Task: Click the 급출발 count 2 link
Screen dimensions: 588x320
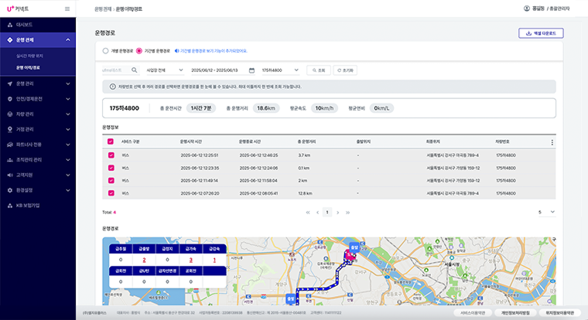Action: tap(144, 260)
